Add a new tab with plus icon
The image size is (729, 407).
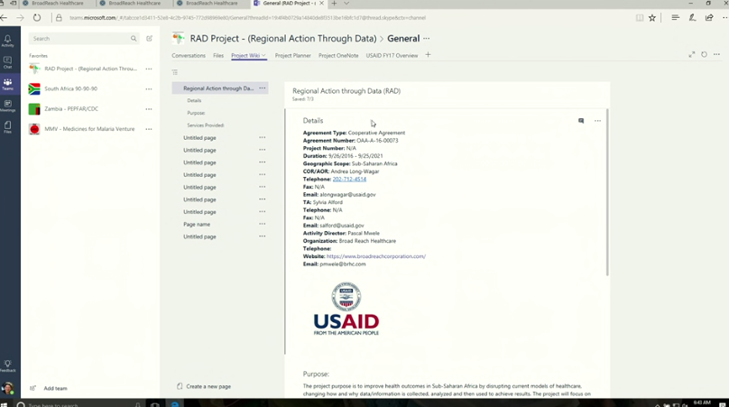pyautogui.click(x=428, y=55)
